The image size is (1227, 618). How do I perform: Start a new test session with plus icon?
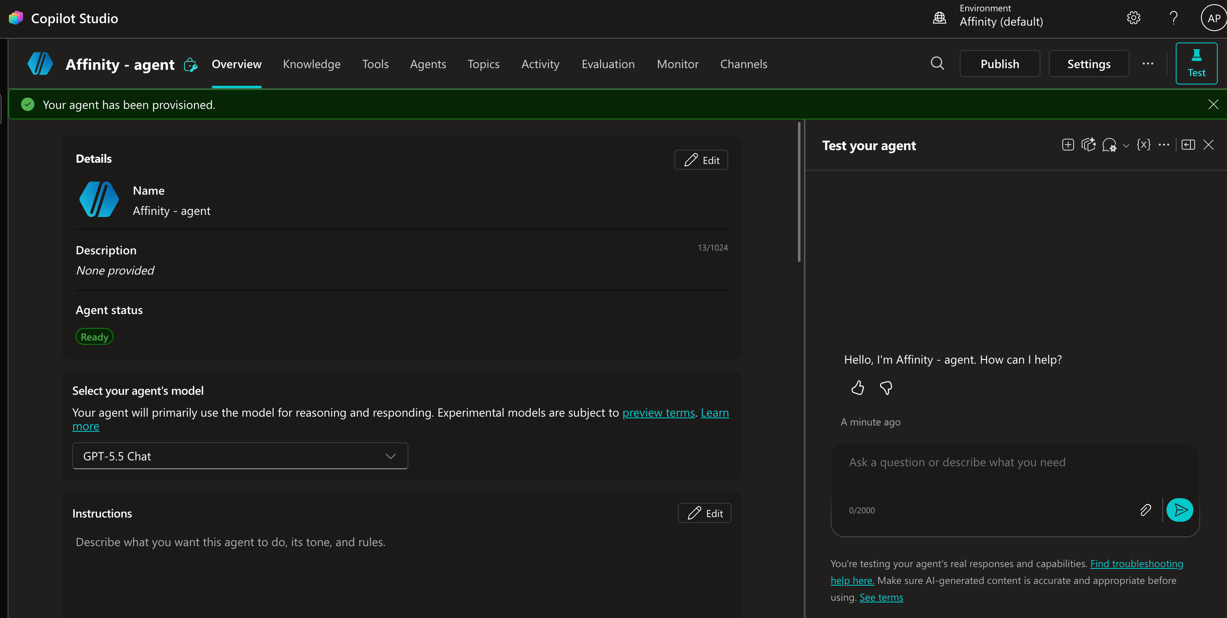1067,145
